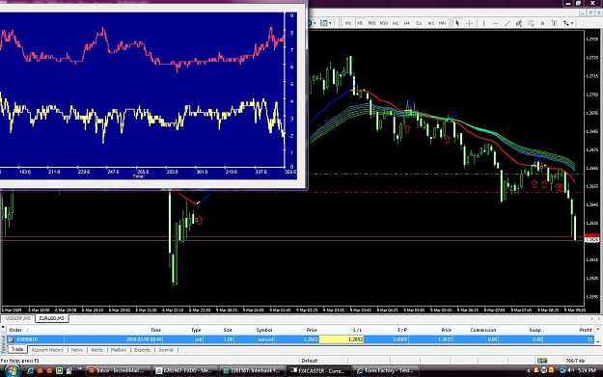The width and height of the screenshot is (603, 377).
Task: Switch to Account History tab
Action: tap(47, 350)
